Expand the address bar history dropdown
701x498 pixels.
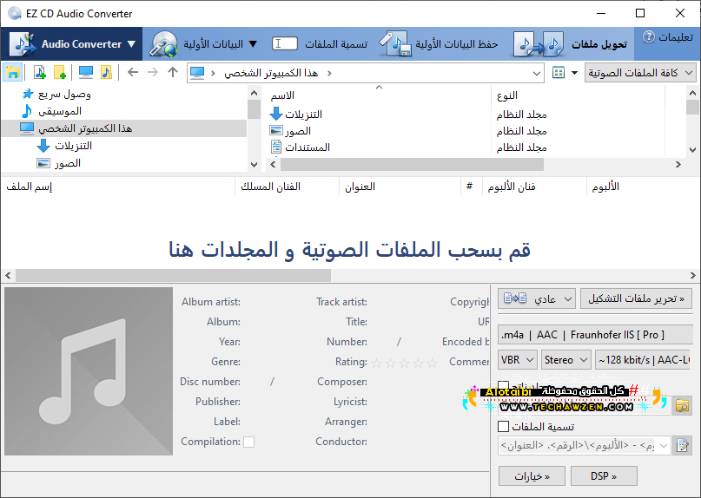tap(537, 73)
